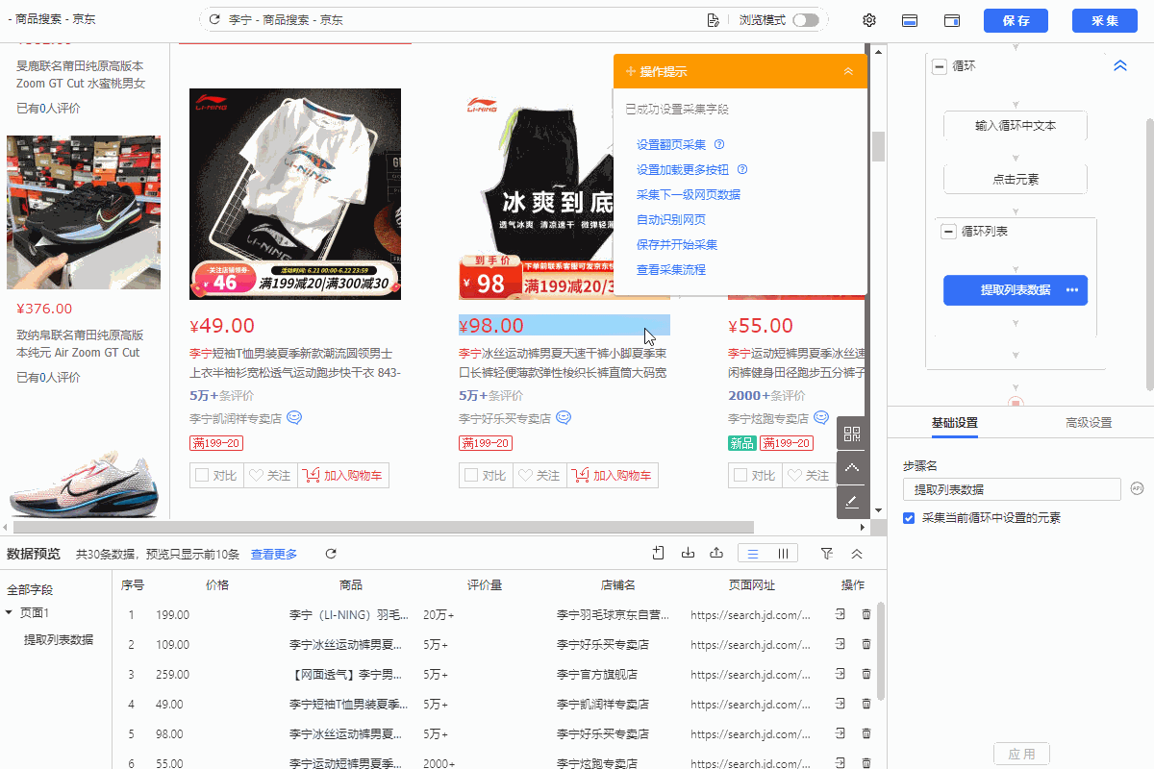Image resolution: width=1154 pixels, height=769 pixels.
Task: Click the 设置翻页采集 link
Action: (x=671, y=145)
